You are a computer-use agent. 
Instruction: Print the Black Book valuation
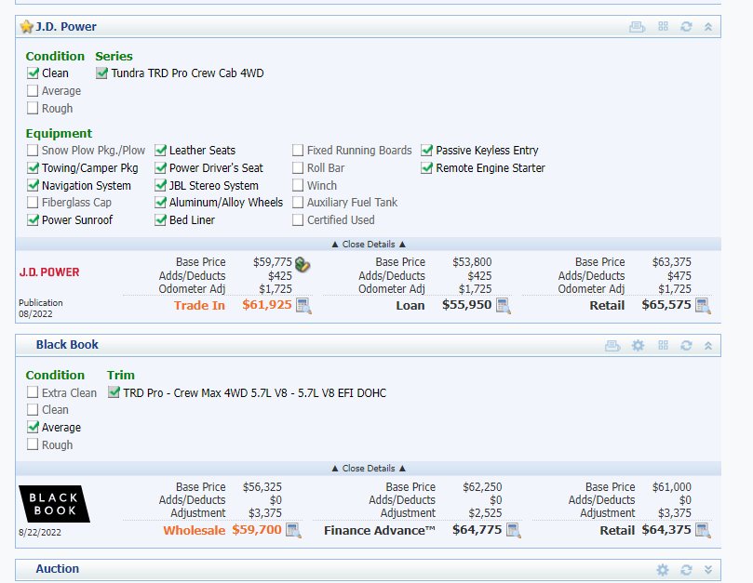click(x=612, y=346)
